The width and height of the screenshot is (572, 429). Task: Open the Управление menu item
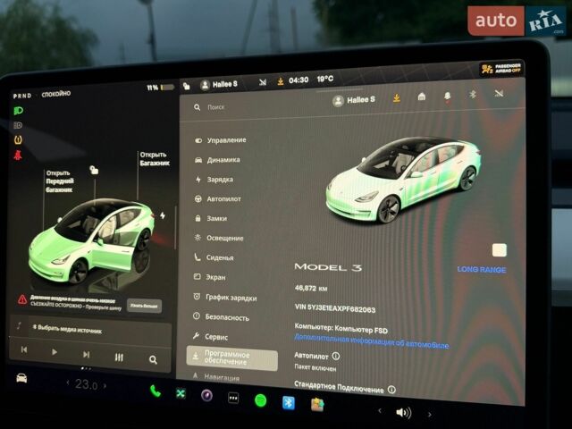[221, 140]
